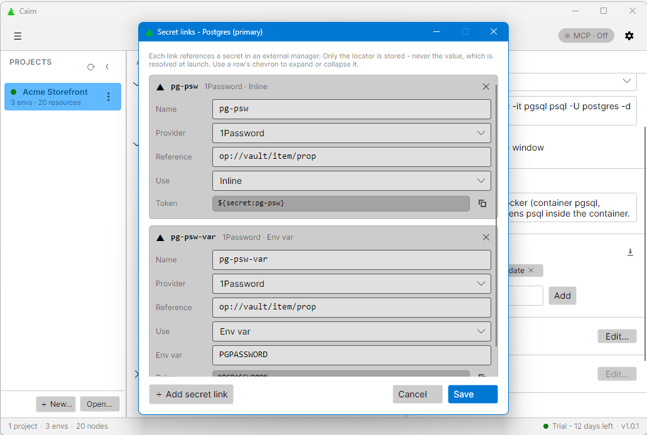The height and width of the screenshot is (435, 647).
Task: Open Acme Storefront project options menu
Action: click(109, 97)
